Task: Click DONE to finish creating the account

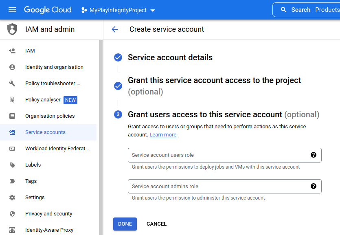Action: (x=125, y=224)
